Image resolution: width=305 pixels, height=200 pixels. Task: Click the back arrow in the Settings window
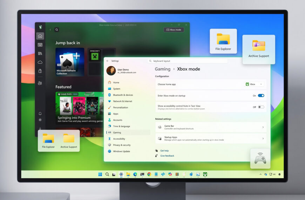tap(108, 61)
